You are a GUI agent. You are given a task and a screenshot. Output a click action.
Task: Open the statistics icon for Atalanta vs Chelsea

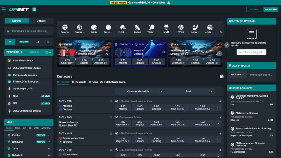tap(220, 101)
